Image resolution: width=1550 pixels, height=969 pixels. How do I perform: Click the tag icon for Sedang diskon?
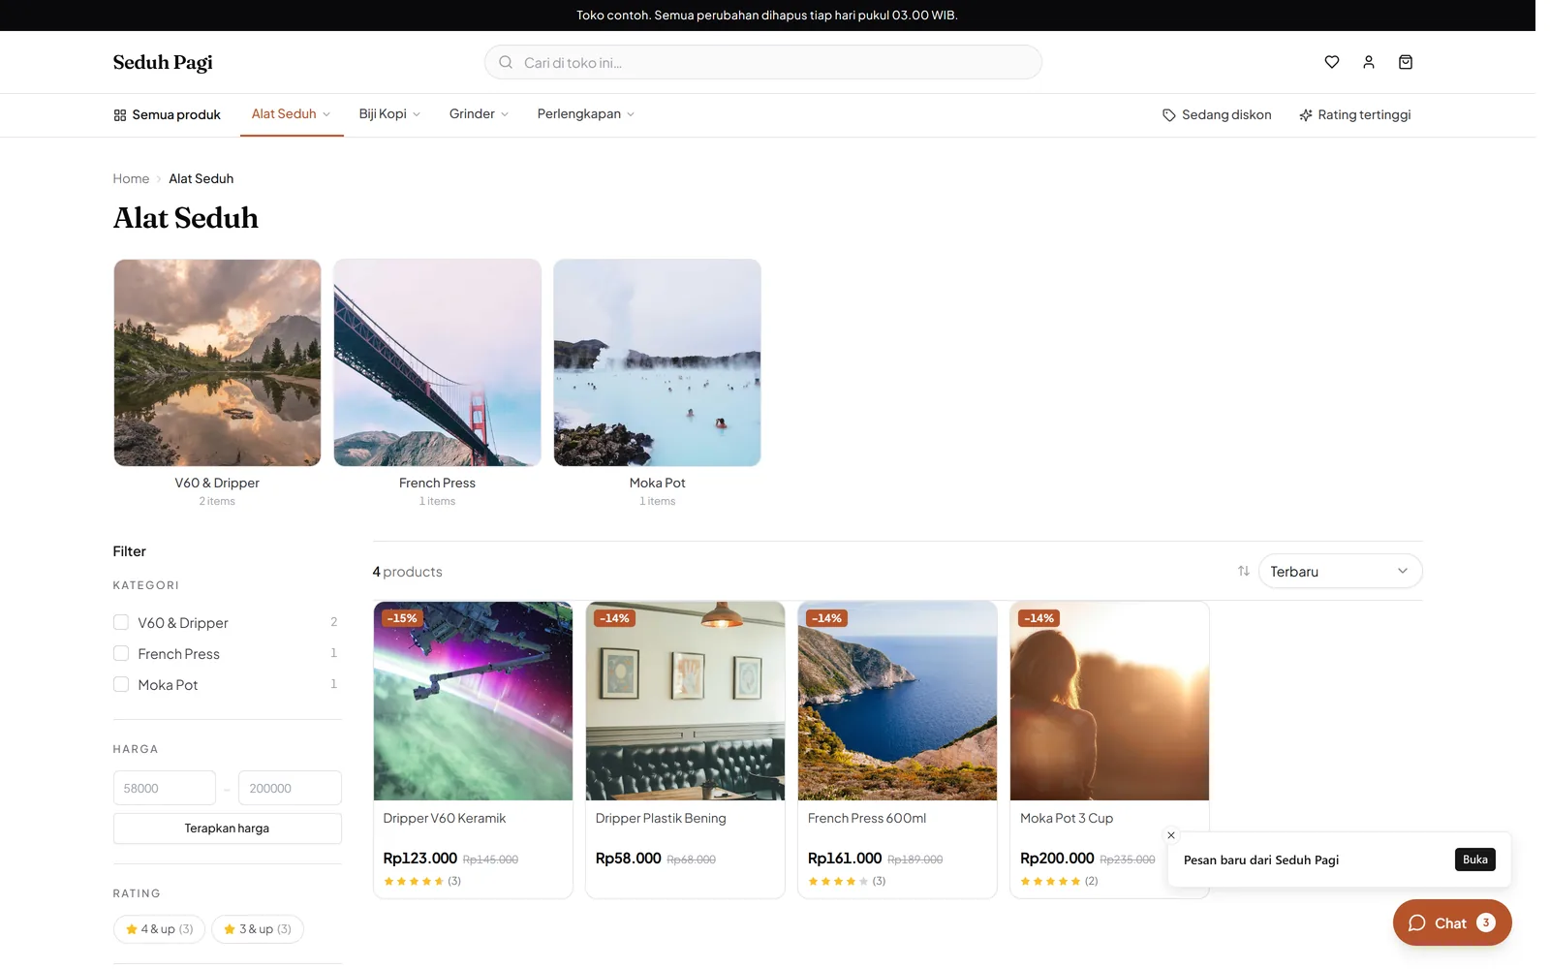coord(1169,115)
